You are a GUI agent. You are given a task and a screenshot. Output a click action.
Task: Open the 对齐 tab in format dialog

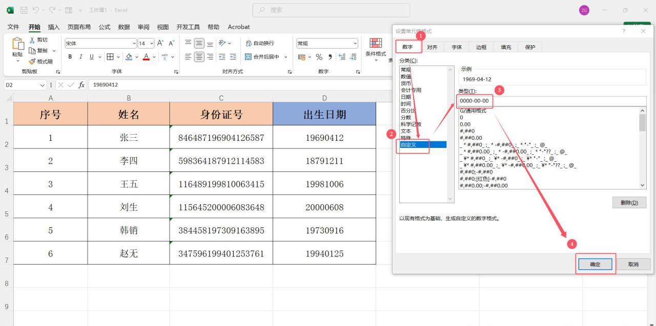[x=432, y=47]
